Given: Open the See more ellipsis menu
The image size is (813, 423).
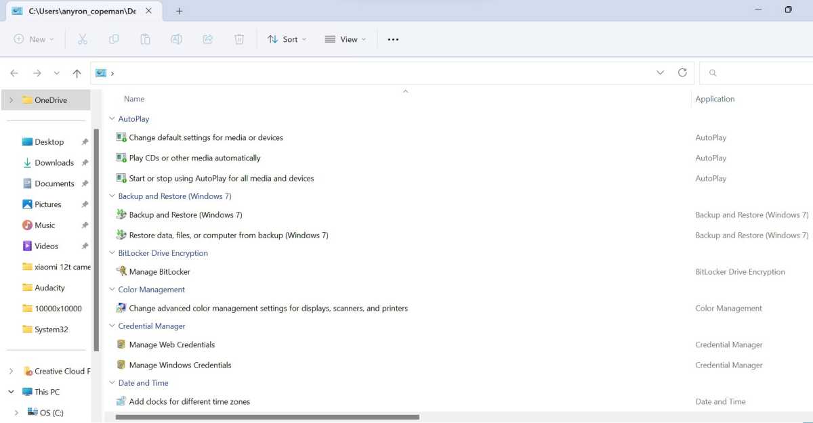Looking at the screenshot, I should pyautogui.click(x=393, y=39).
